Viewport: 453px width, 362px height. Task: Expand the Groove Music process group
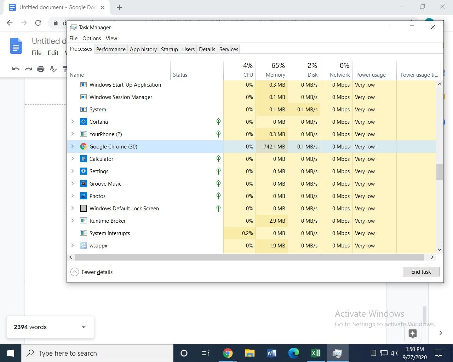(73, 183)
